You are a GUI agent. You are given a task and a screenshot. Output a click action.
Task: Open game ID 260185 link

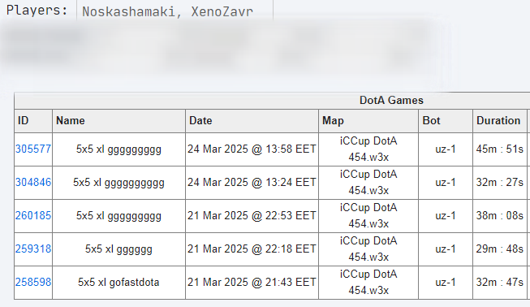(x=33, y=215)
